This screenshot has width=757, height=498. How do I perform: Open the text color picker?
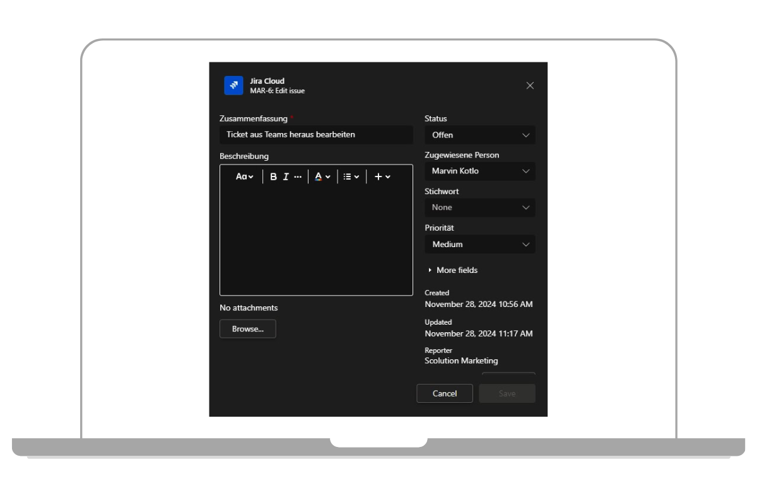coord(322,177)
